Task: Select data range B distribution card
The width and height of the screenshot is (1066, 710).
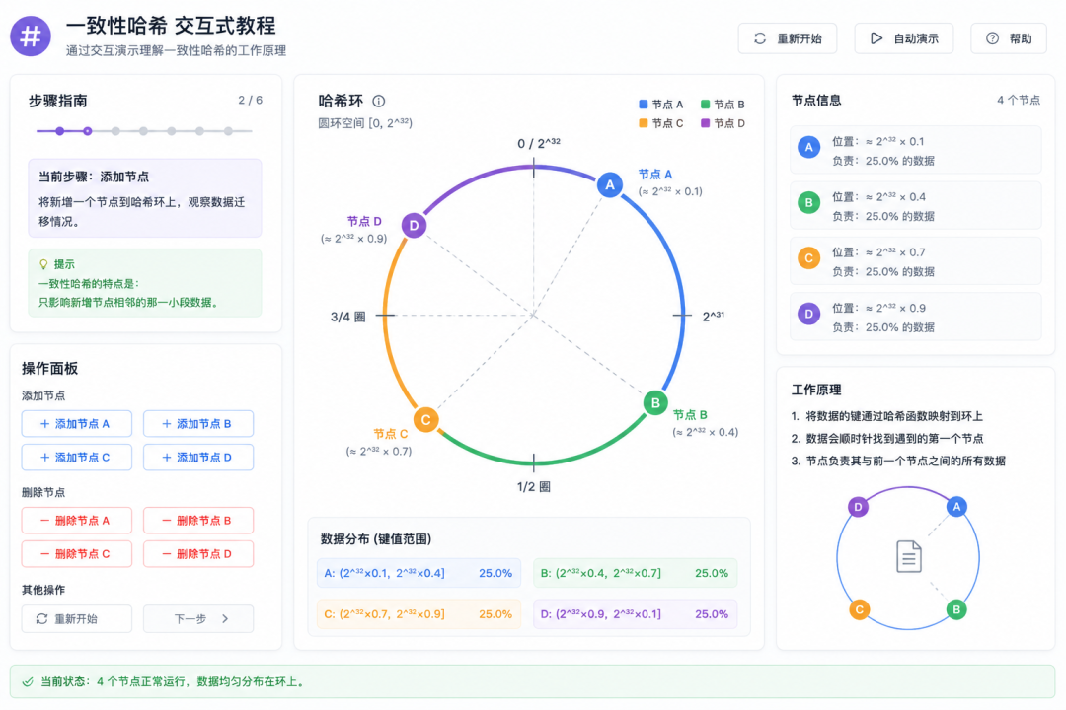Action: coord(635,573)
